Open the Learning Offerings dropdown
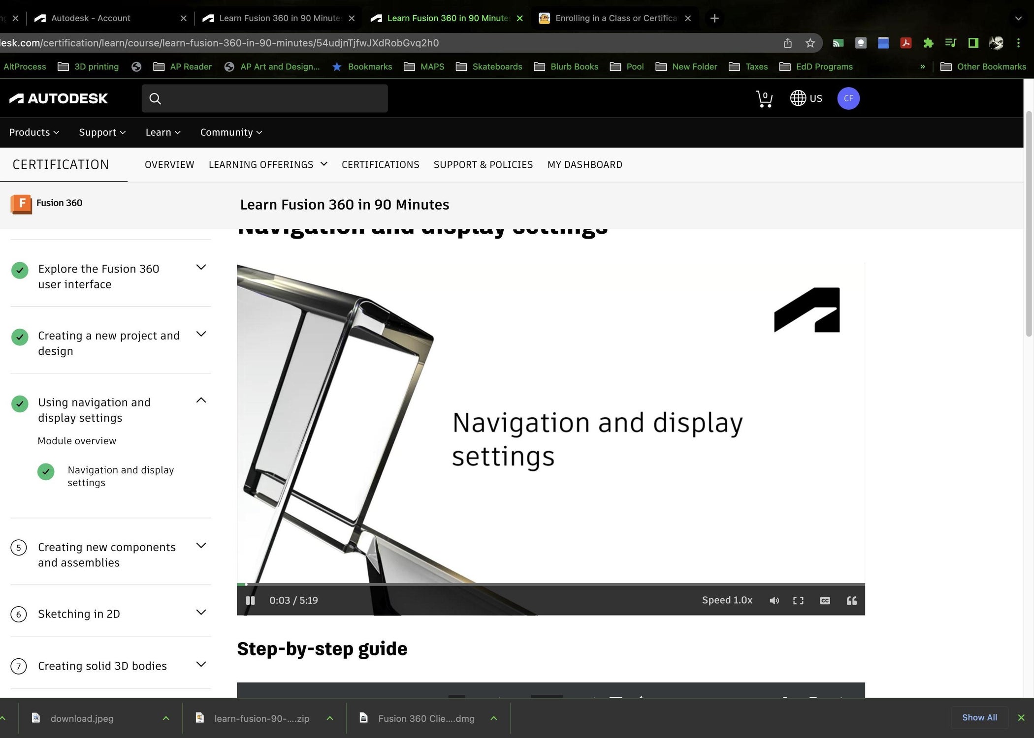 coord(268,164)
